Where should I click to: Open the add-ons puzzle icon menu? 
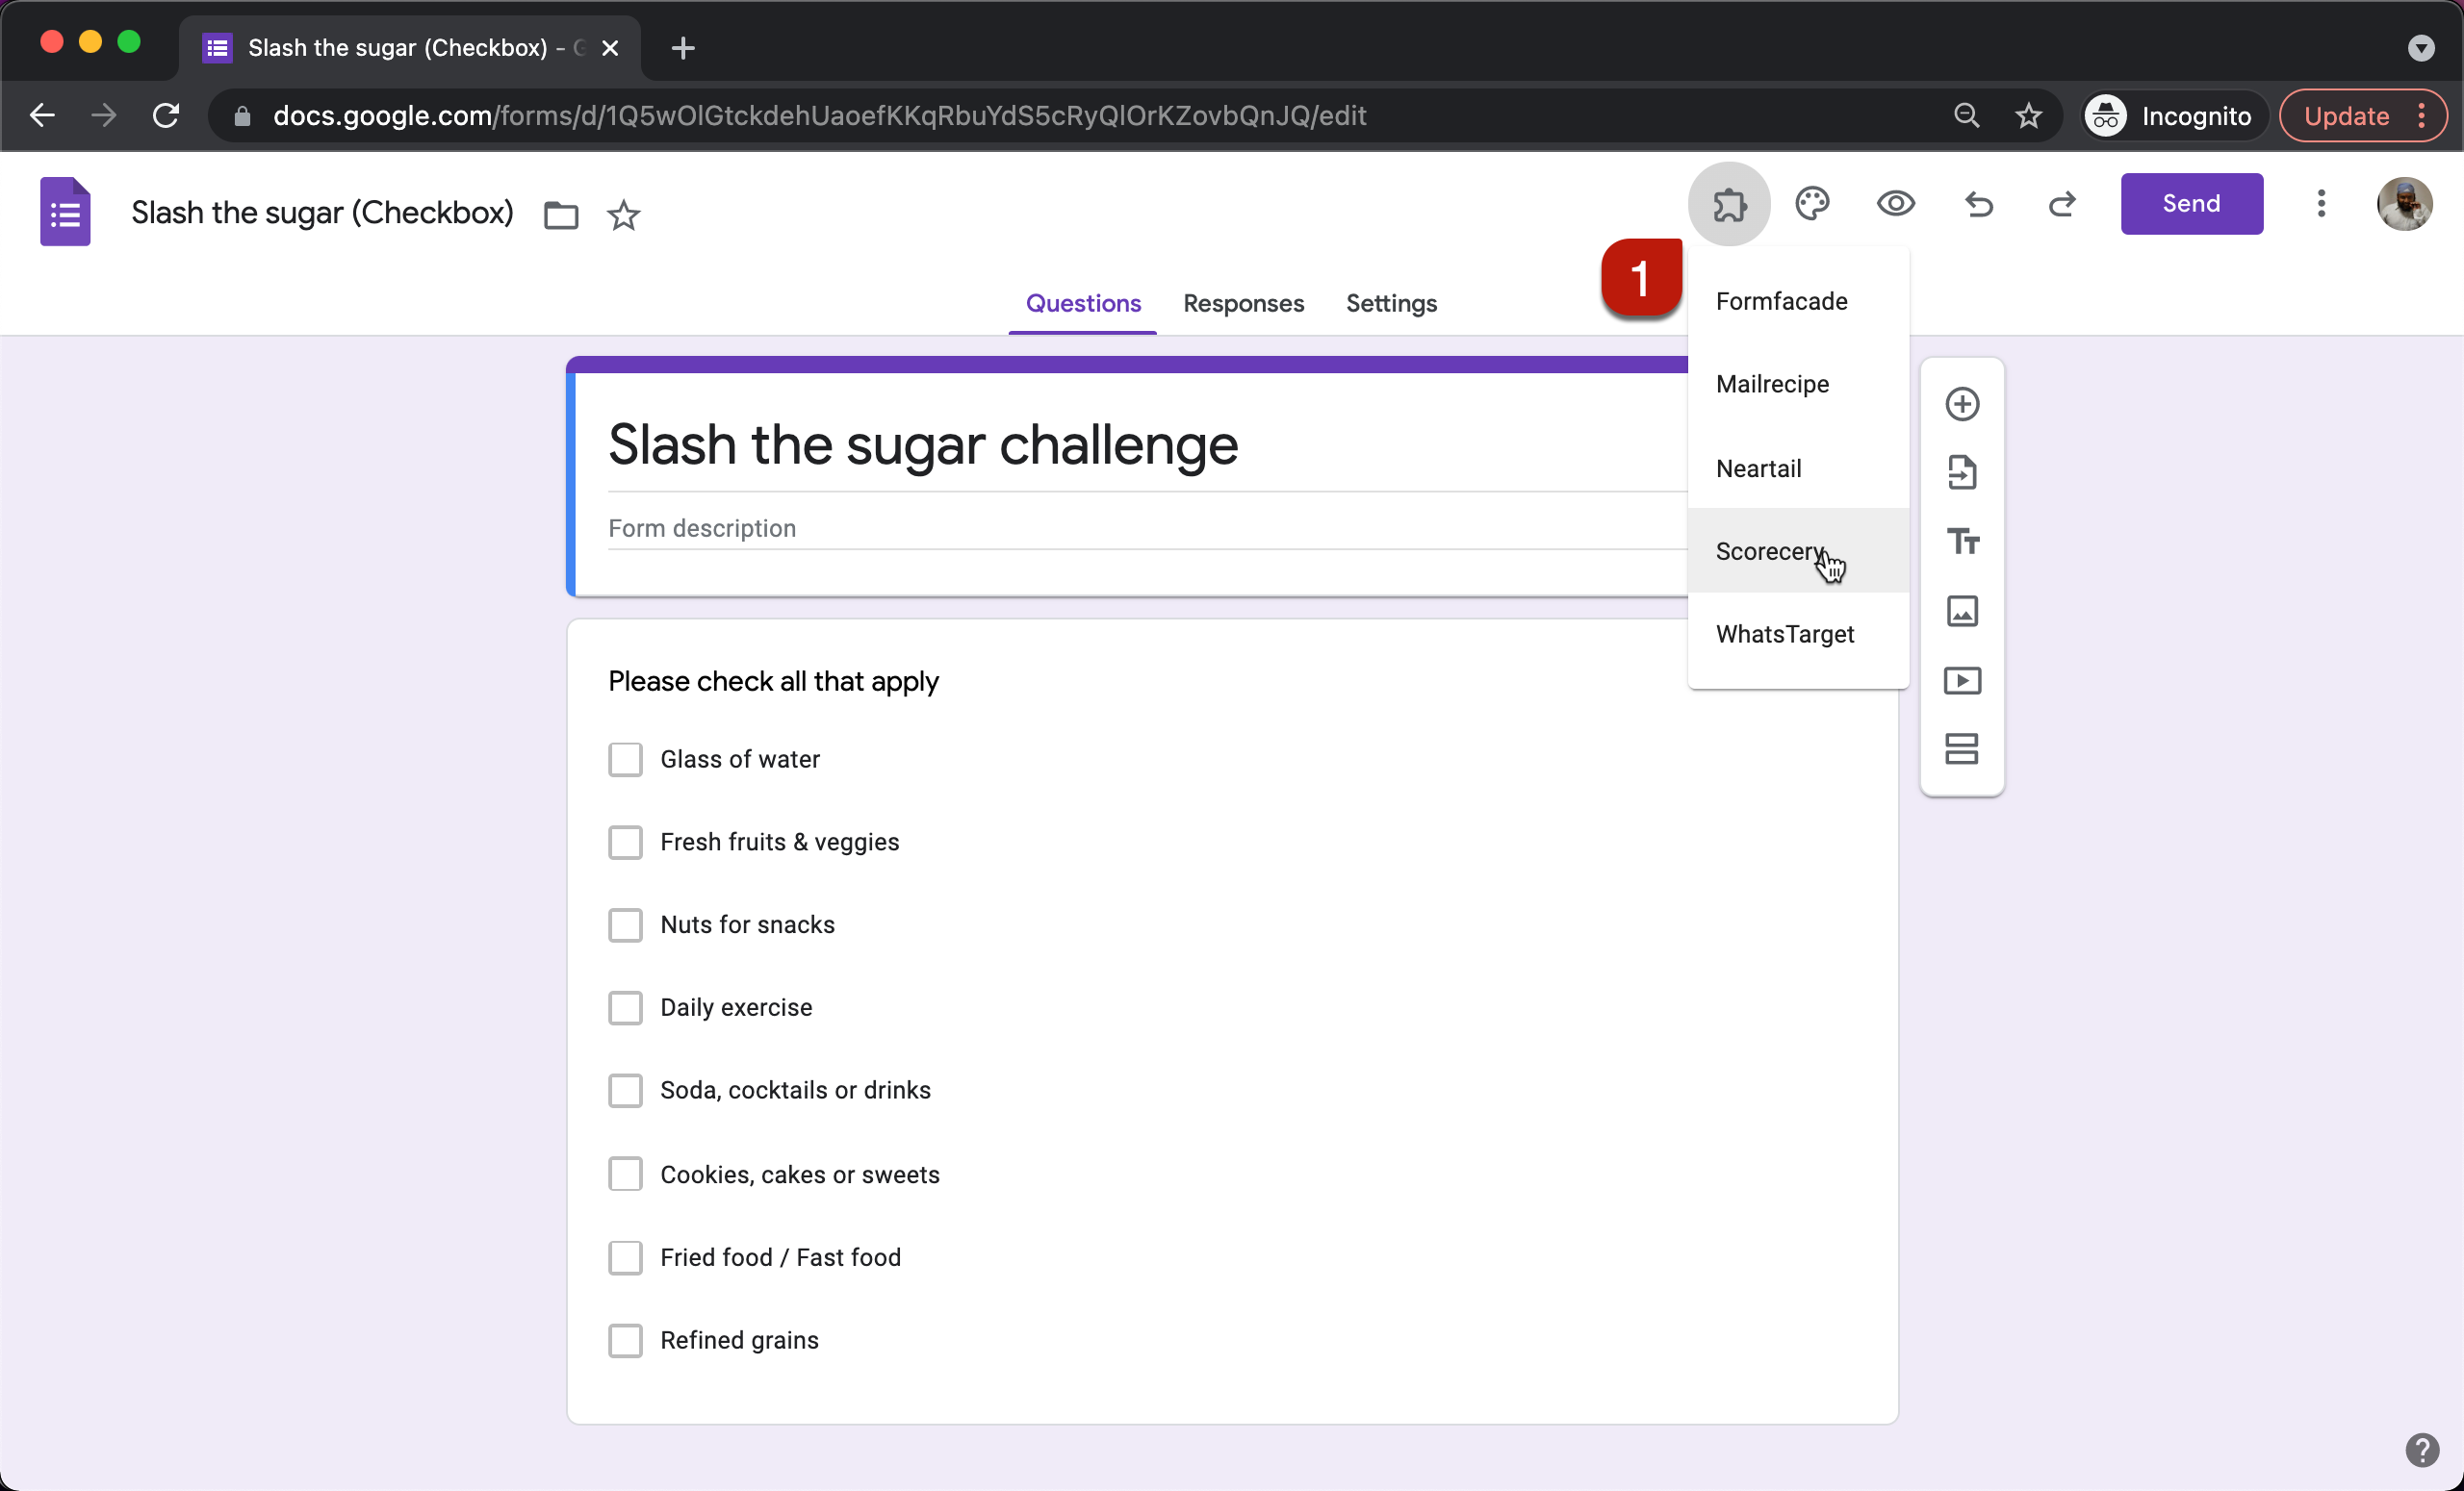[1729, 204]
